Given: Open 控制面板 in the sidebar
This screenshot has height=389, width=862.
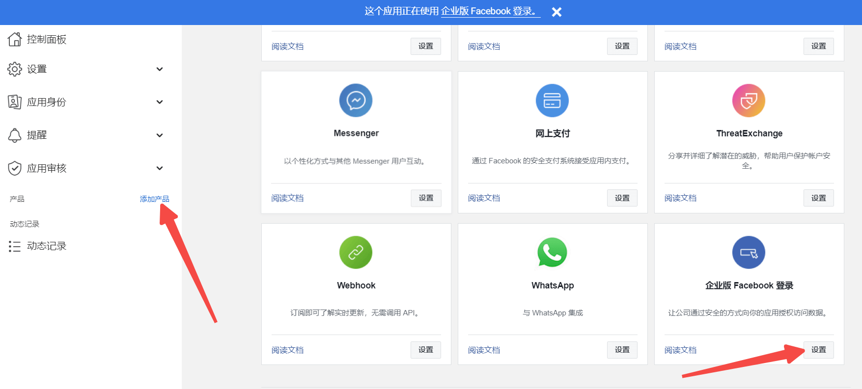Looking at the screenshot, I should pos(47,39).
